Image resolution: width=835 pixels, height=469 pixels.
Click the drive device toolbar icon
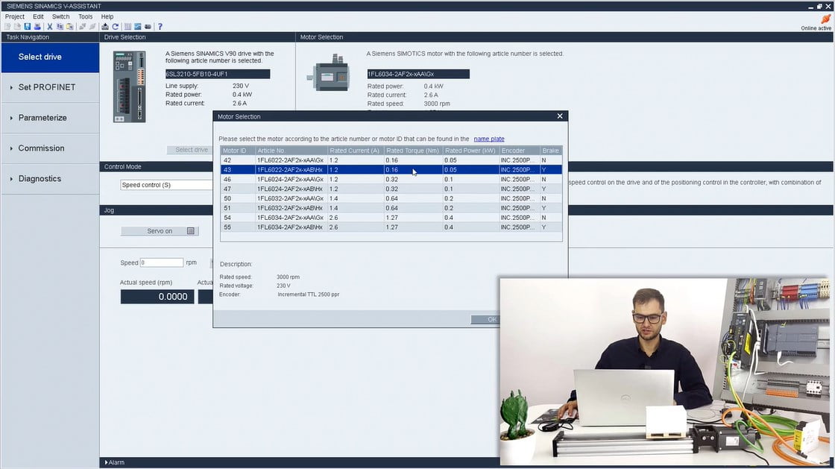click(148, 27)
